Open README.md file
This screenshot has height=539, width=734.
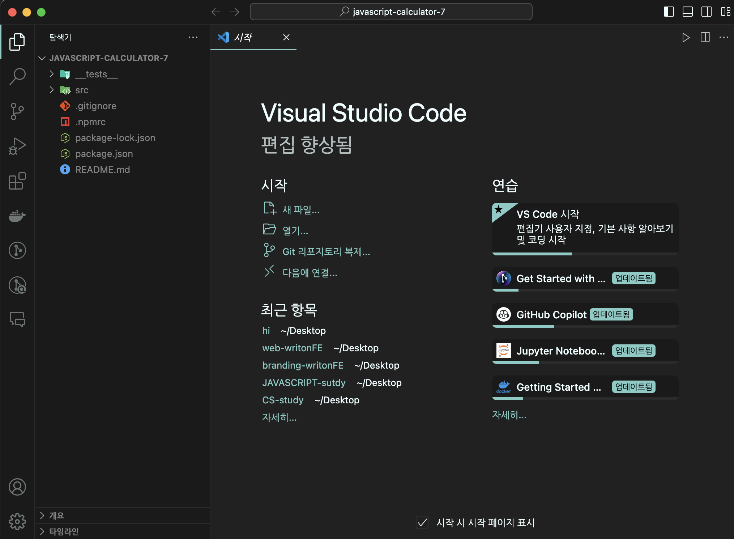(123, 170)
